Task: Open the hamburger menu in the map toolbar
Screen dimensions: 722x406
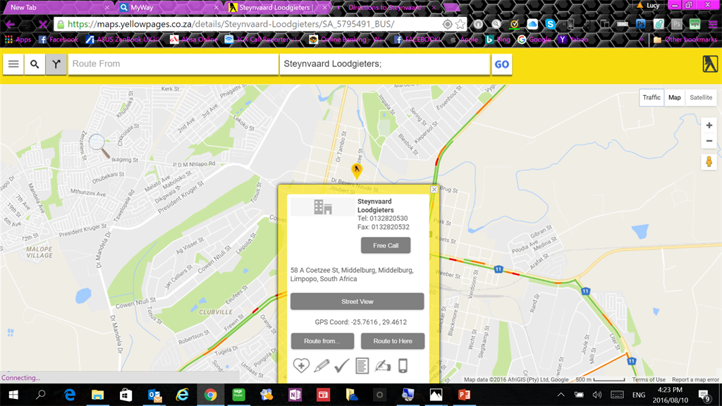Action: (x=13, y=64)
